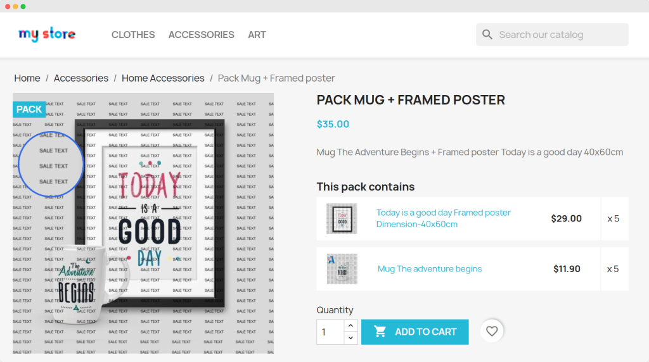The image size is (649, 362).
Task: Open the Art menu
Action: click(x=257, y=35)
